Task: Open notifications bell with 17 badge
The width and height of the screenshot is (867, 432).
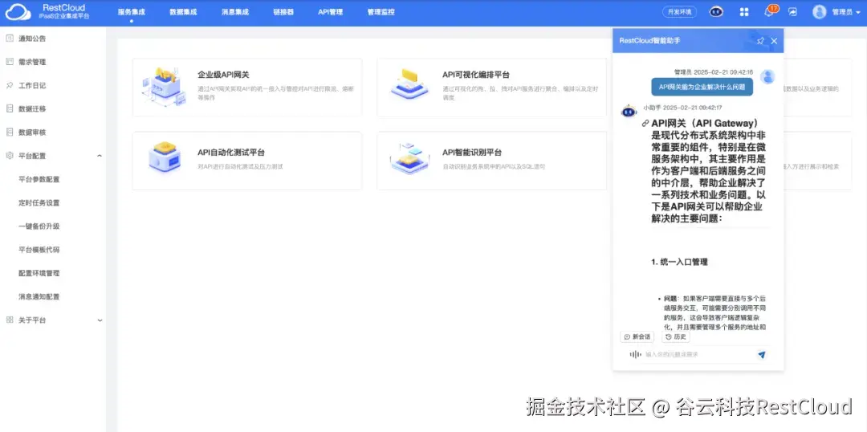Action: (x=770, y=11)
